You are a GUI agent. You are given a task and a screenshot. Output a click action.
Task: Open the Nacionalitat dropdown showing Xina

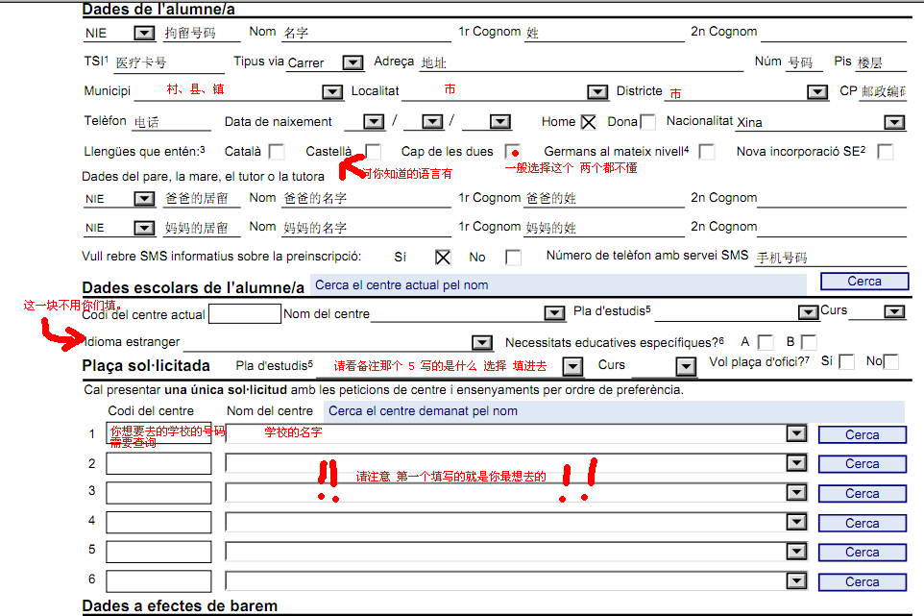point(893,122)
